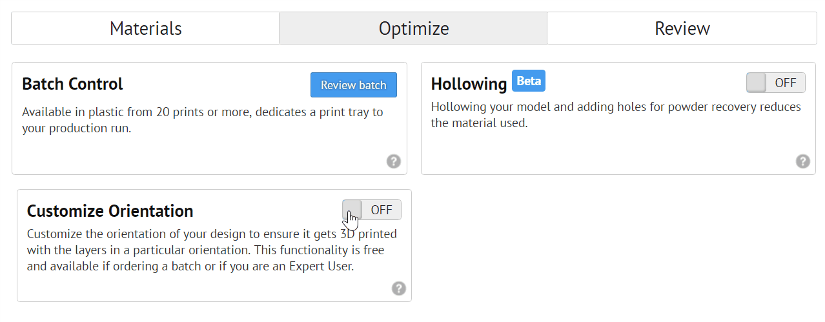Click the blue Beta badge

pyautogui.click(x=529, y=81)
